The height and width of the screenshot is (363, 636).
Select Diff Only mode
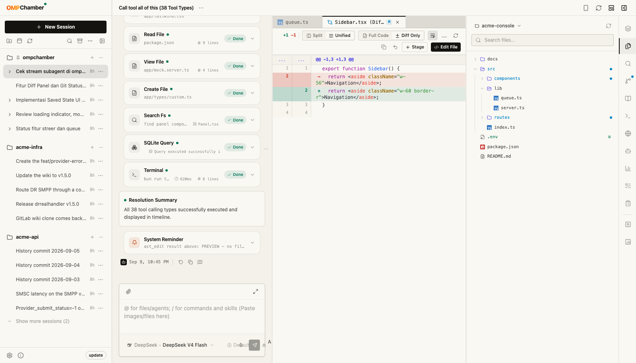[x=408, y=35]
